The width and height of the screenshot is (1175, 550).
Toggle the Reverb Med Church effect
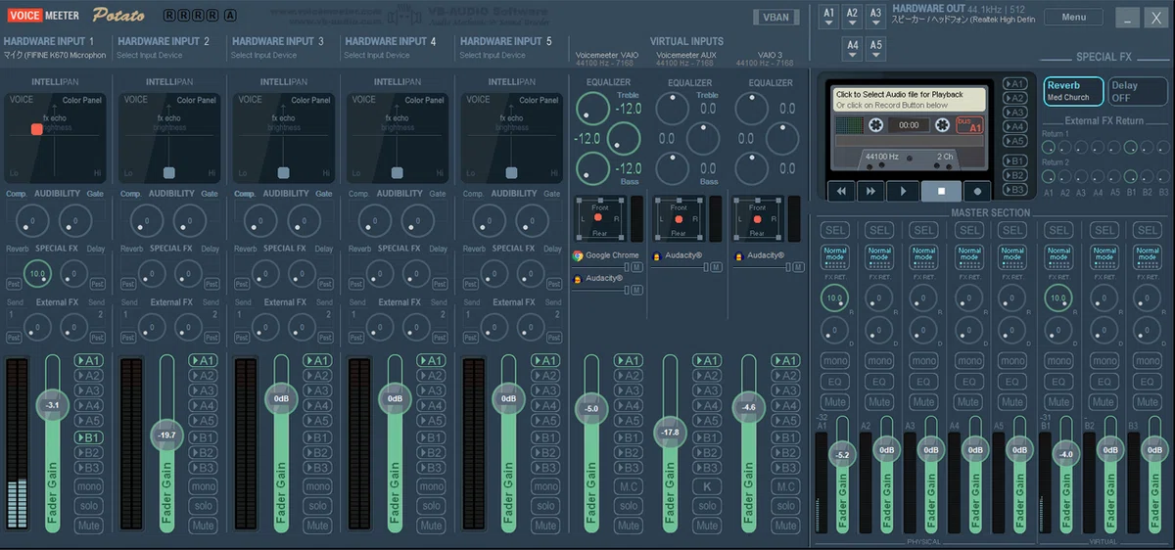[x=1073, y=91]
